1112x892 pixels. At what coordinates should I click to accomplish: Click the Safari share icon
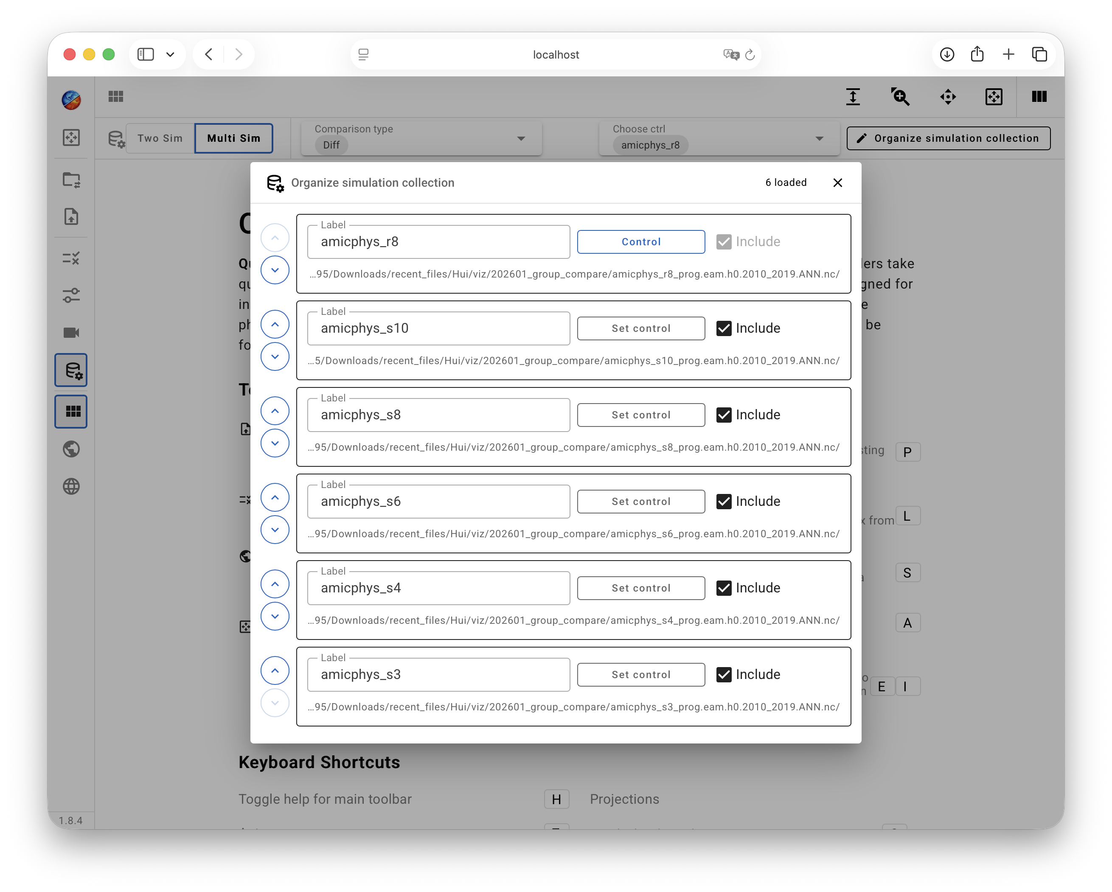pos(977,53)
